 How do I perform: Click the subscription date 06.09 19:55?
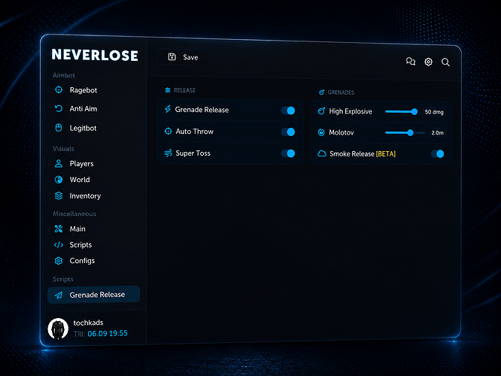click(x=108, y=334)
